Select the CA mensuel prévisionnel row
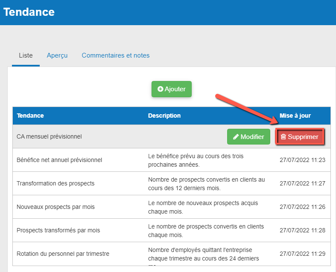This screenshot has width=336, height=272. [172, 136]
